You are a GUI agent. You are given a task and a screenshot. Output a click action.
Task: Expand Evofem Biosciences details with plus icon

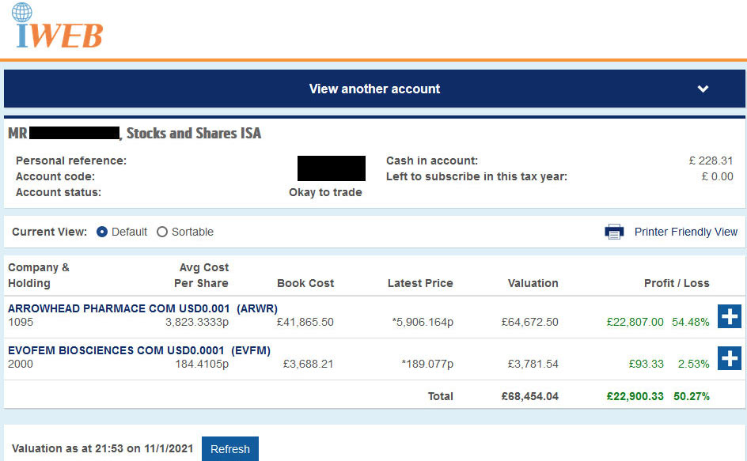point(730,358)
